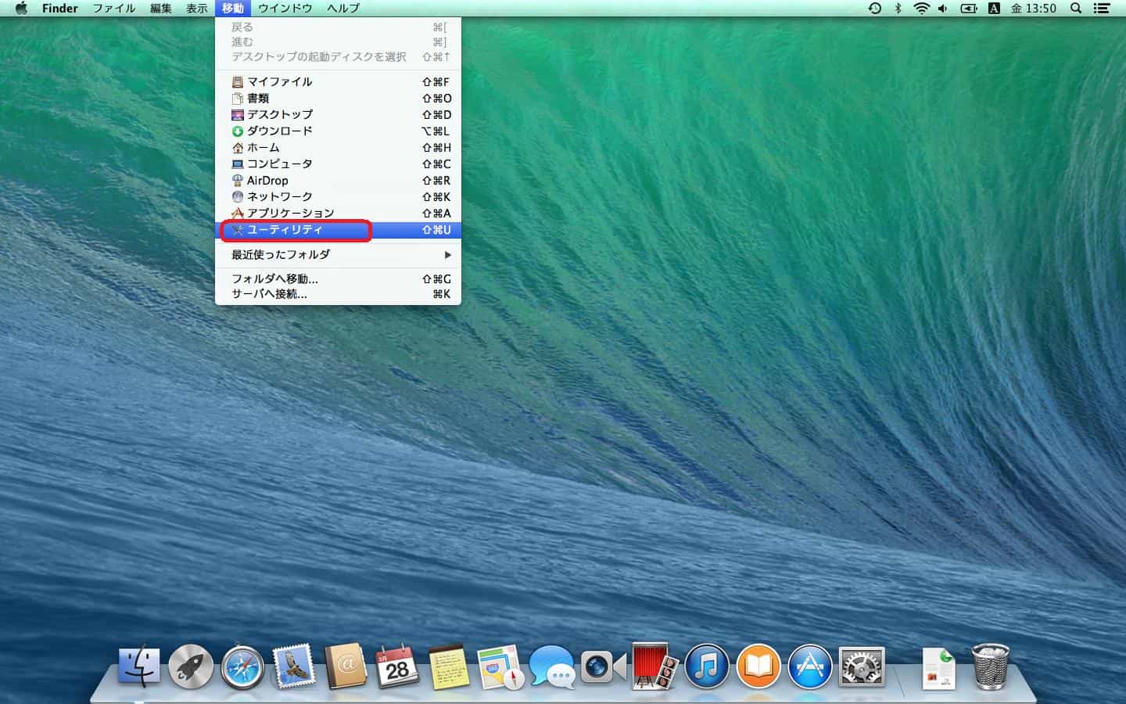The width and height of the screenshot is (1126, 704).
Task: Open Safari compass icon in Dock
Action: click(242, 667)
